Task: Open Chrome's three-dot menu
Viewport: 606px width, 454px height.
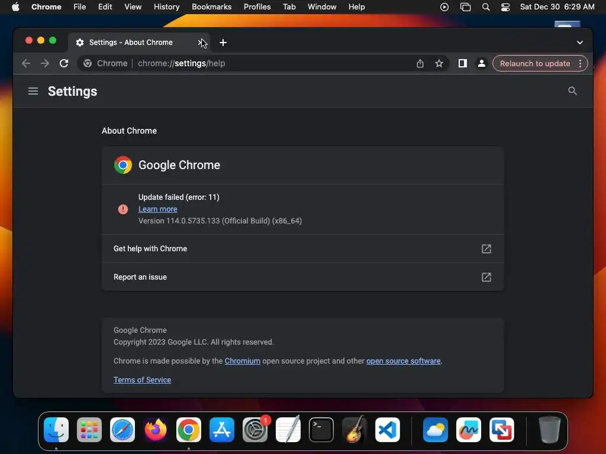Action: coord(580,63)
